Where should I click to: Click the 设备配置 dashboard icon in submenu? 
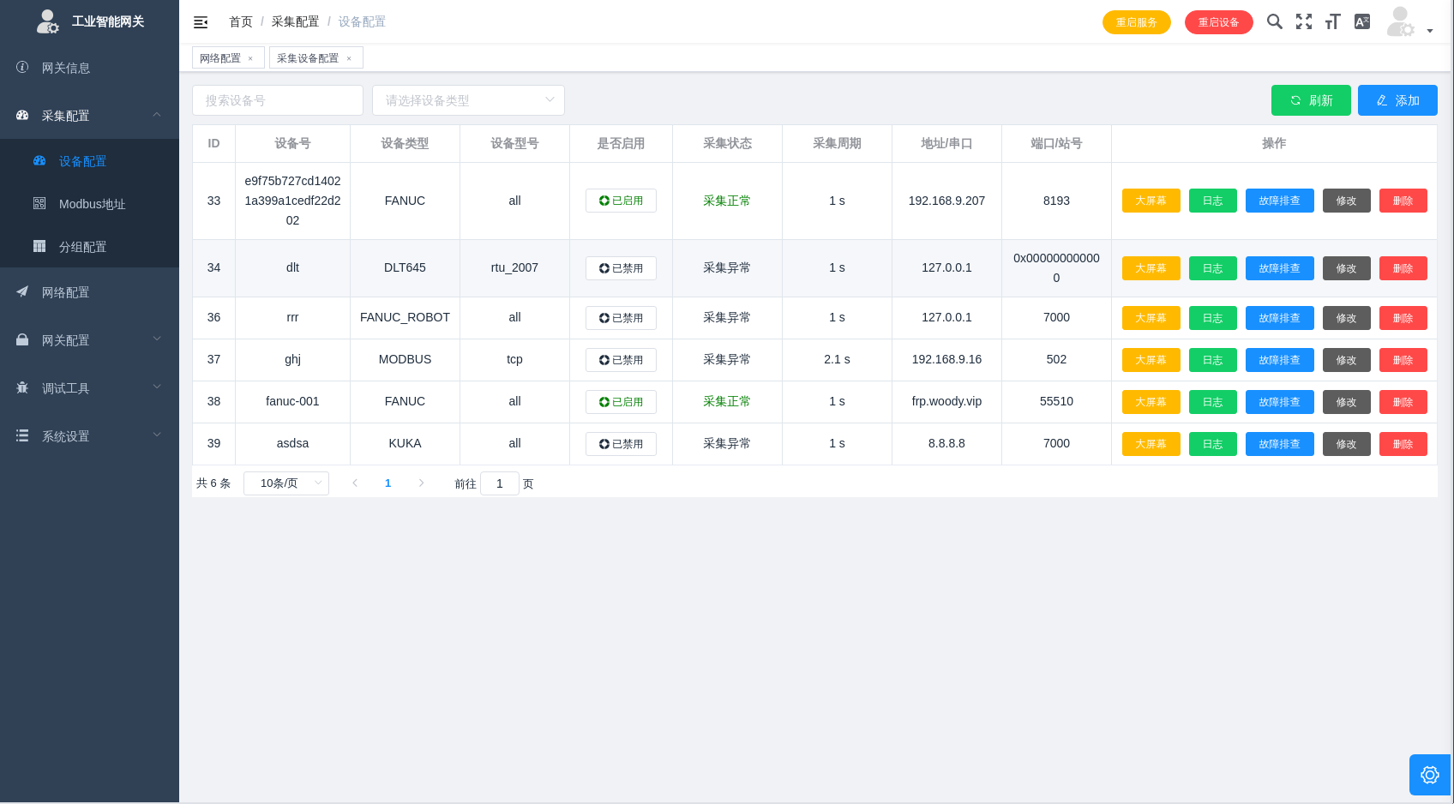pos(39,160)
